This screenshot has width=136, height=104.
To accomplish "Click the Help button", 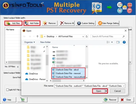I will (9, 100).
